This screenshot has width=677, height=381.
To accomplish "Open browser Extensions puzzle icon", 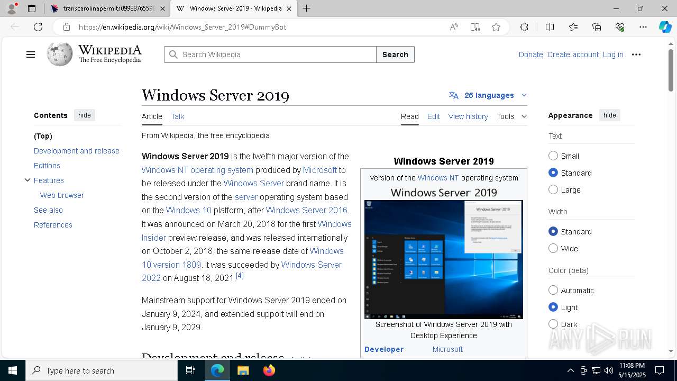I will point(524,27).
